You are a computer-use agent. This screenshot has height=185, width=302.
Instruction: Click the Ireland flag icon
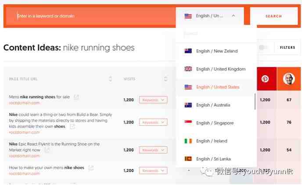pos(188,141)
